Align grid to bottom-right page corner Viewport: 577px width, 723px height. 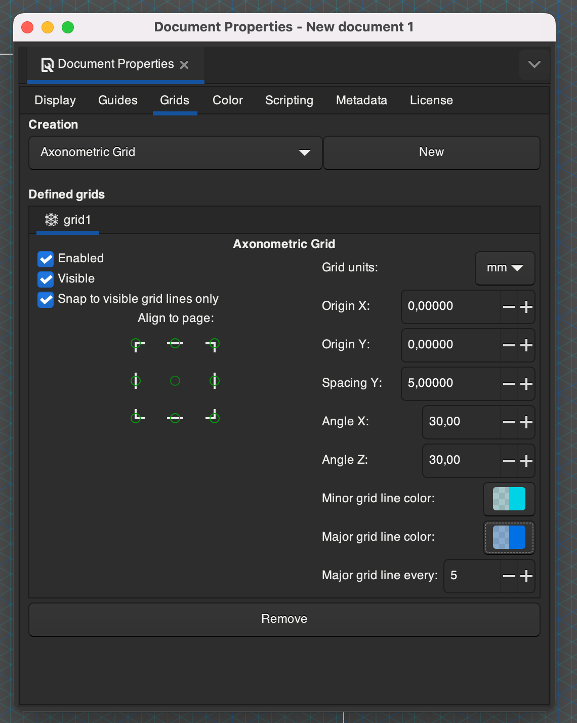coord(213,417)
